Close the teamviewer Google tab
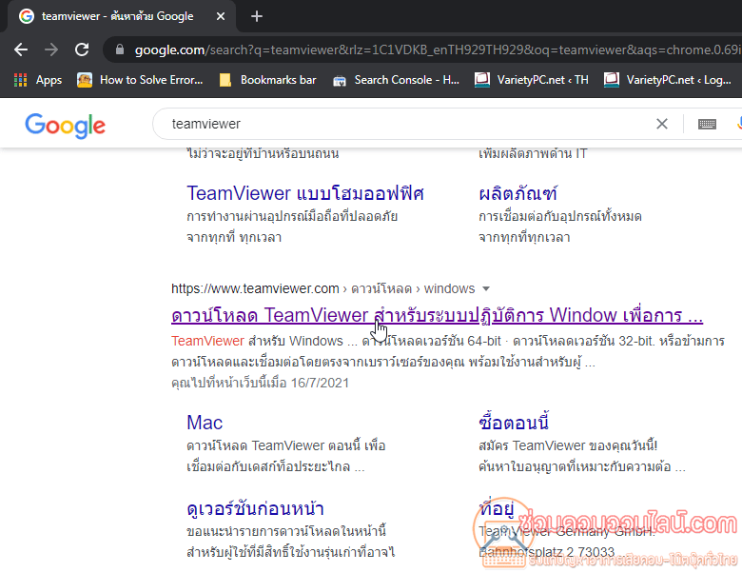742x573 pixels. click(221, 16)
